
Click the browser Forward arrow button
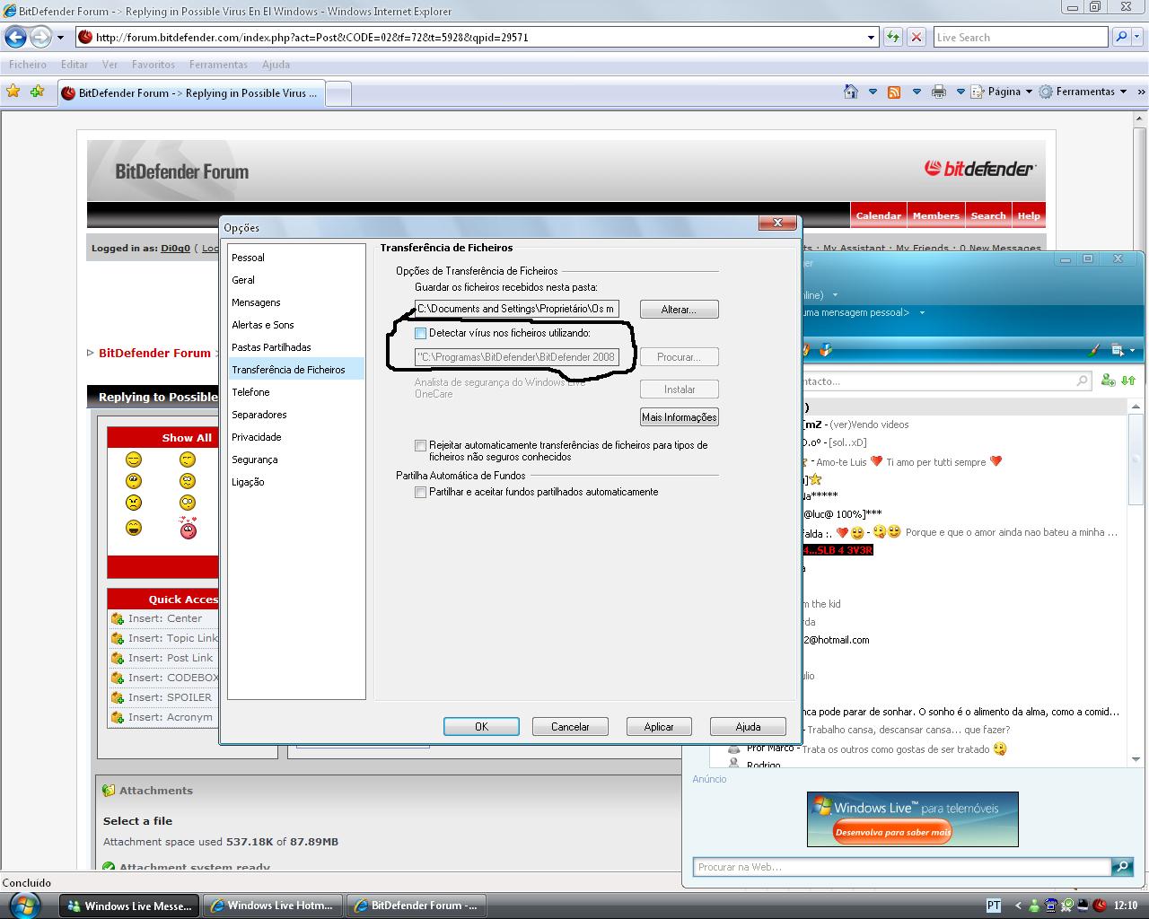click(40, 37)
